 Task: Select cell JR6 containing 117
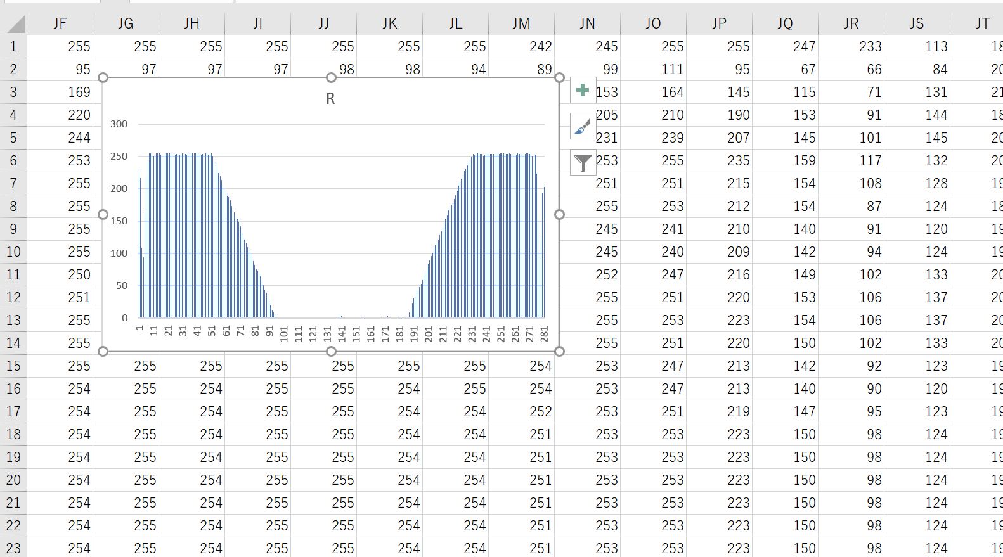851,160
